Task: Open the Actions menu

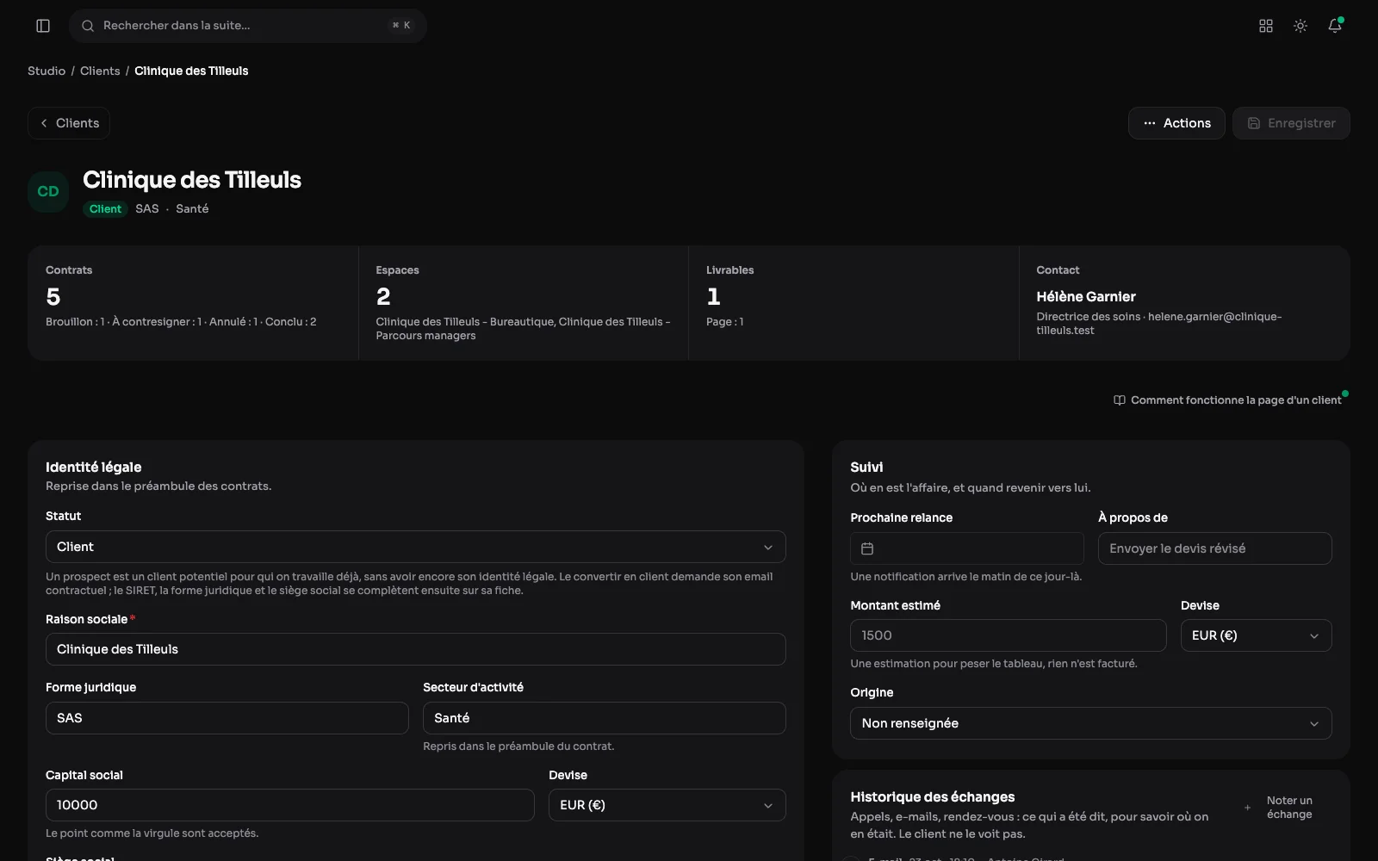Action: click(x=1176, y=123)
